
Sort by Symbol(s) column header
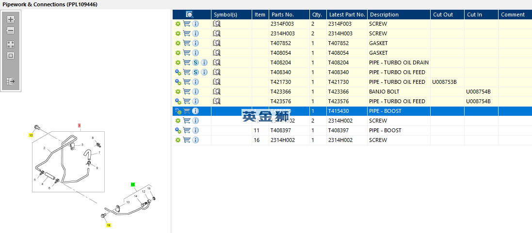[231, 15]
